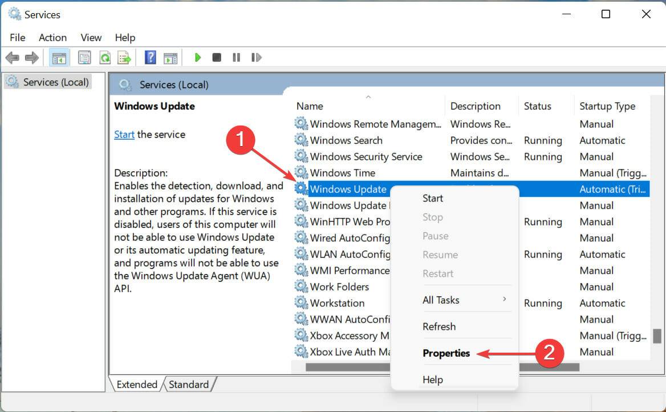The width and height of the screenshot is (666, 412).
Task: Select Properties in the context menu
Action: point(446,353)
